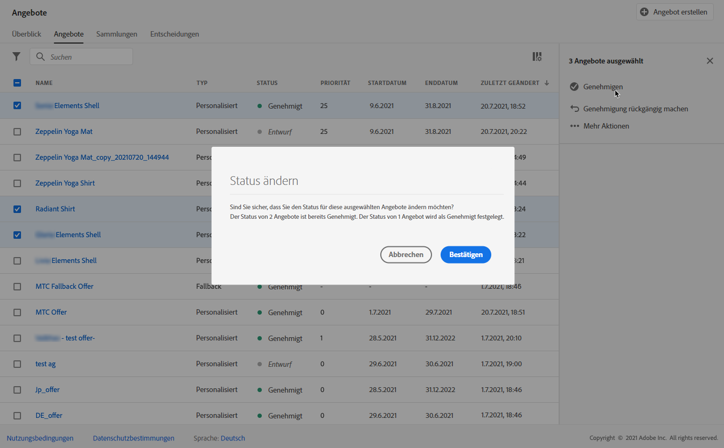Tick the checkbox for test ag
The height and width of the screenshot is (448, 724).
click(17, 364)
